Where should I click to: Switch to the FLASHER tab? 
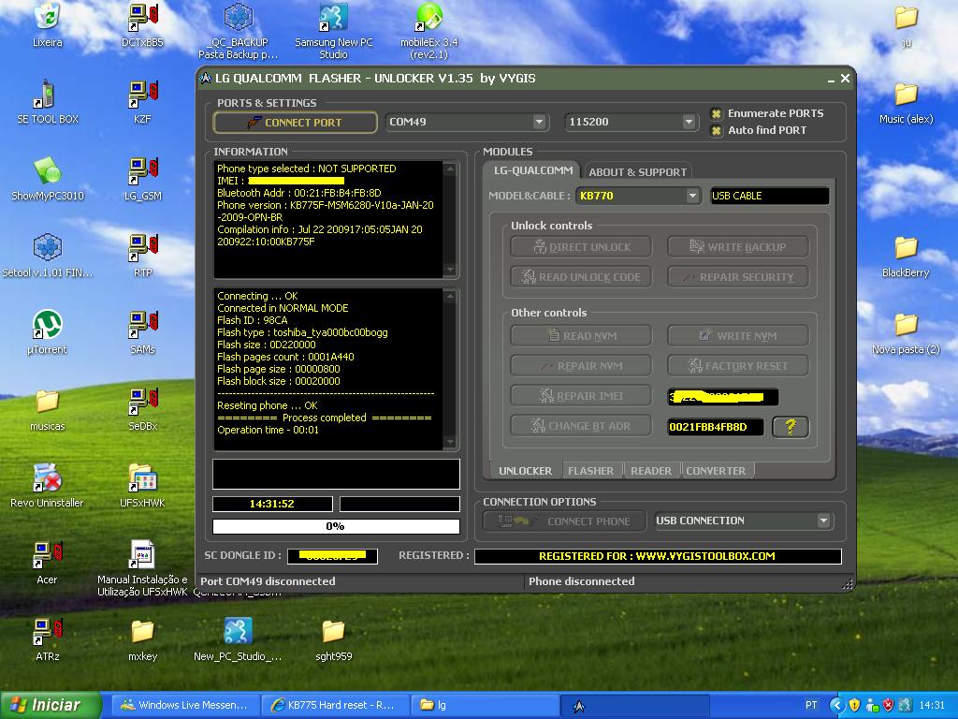(590, 470)
